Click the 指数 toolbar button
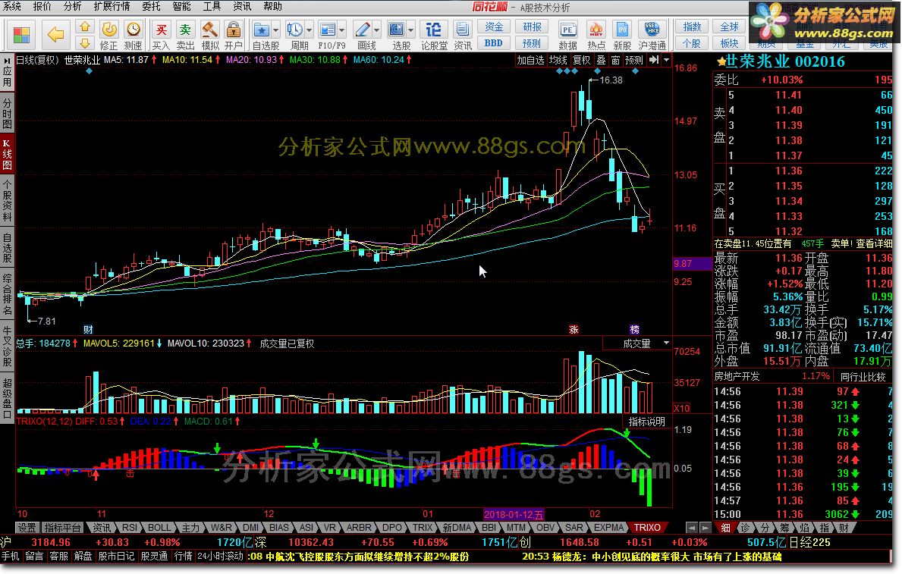The height and width of the screenshot is (574, 902). 692,27
